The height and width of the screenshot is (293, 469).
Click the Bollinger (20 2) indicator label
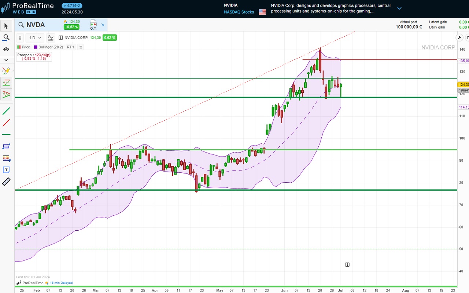(x=48, y=47)
